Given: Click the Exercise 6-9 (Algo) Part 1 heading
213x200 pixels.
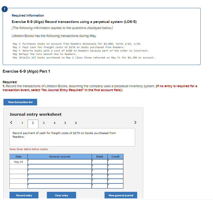Looking at the screenshot, I should pos(26,71).
